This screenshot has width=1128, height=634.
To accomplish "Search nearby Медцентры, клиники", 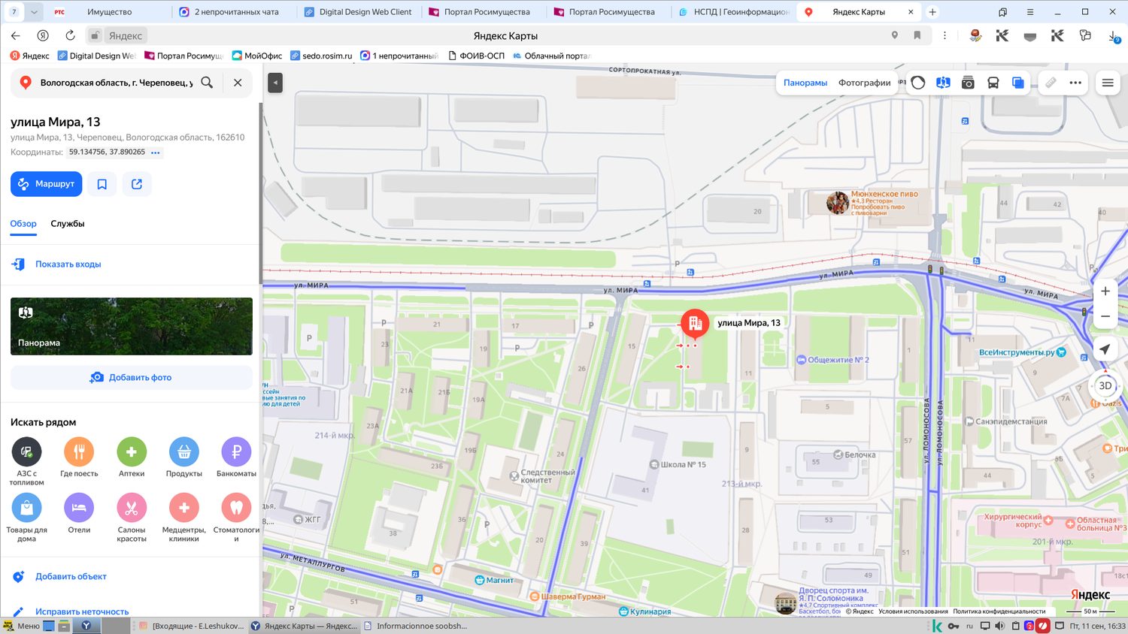I will (184, 517).
